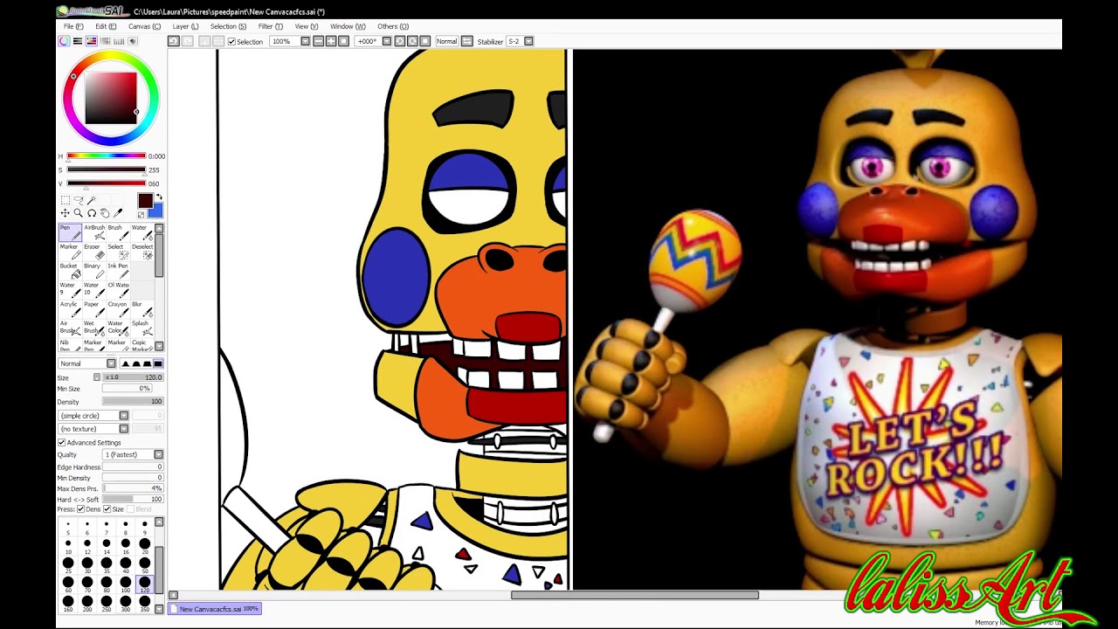
Task: Choose the Binary pen tool
Action: pyautogui.click(x=94, y=271)
